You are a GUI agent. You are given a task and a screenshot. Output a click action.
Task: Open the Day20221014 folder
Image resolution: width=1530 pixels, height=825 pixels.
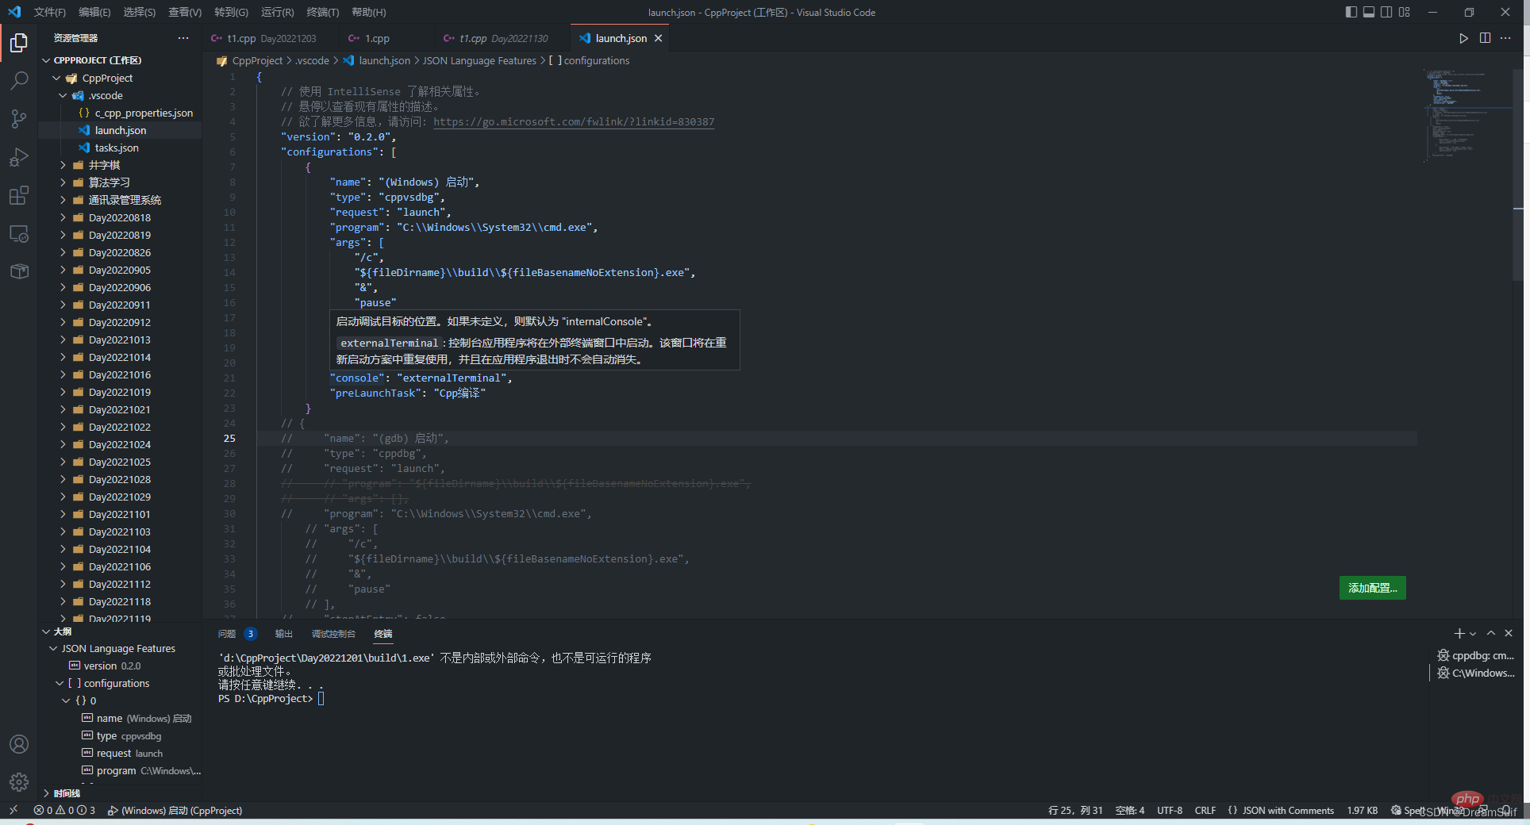click(119, 357)
